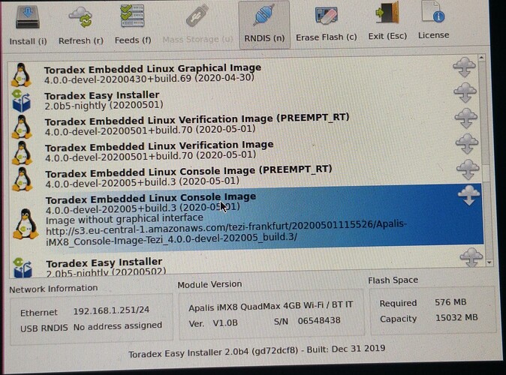Click installer version footer 2.0b4 text

click(x=257, y=351)
